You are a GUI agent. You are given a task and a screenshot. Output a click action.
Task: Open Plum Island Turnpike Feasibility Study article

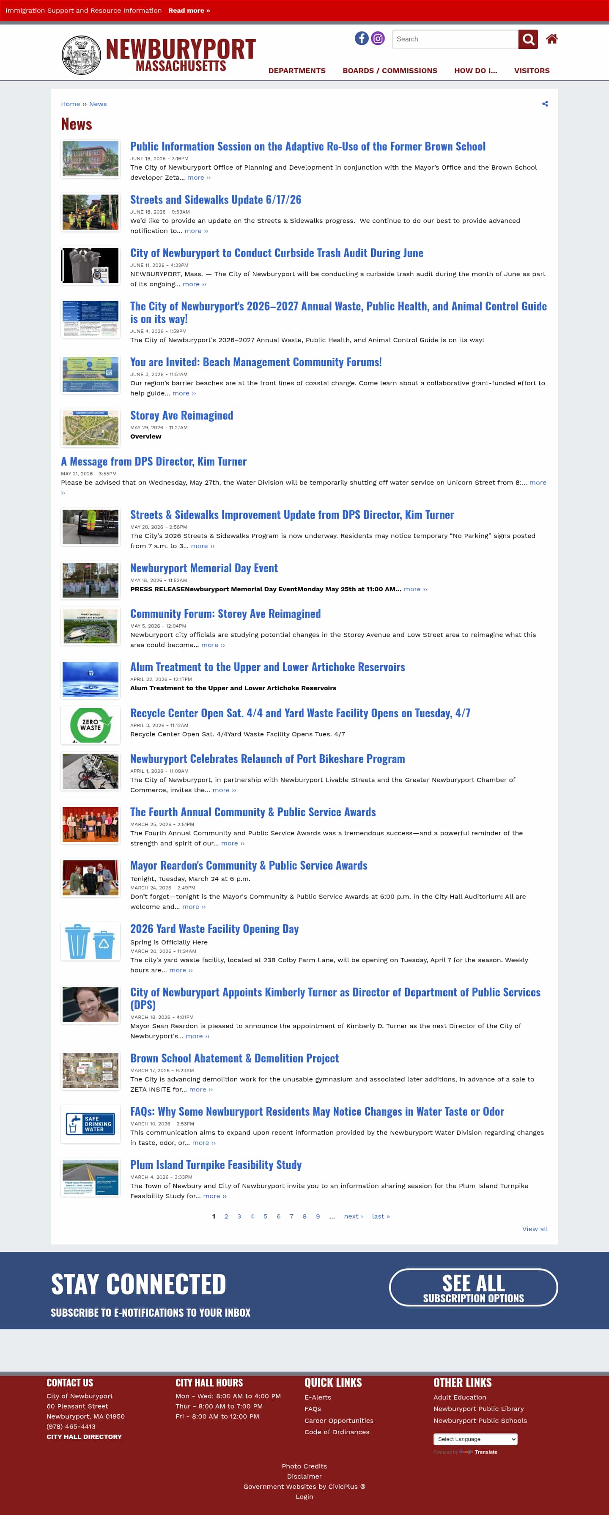click(x=216, y=1164)
